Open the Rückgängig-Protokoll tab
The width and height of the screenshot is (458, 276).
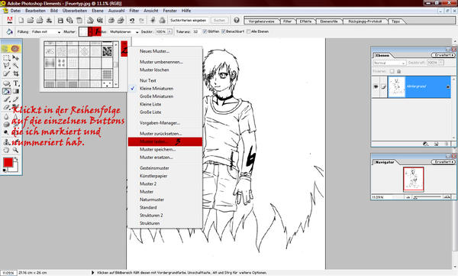pos(365,21)
